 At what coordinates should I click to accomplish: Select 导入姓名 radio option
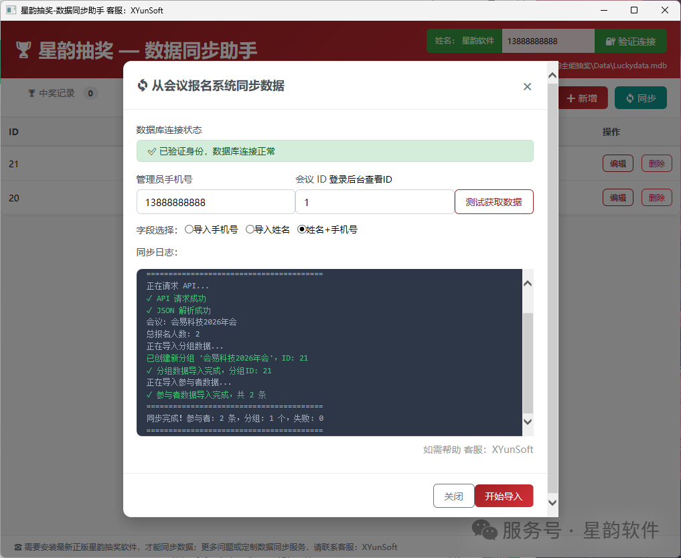click(x=250, y=229)
